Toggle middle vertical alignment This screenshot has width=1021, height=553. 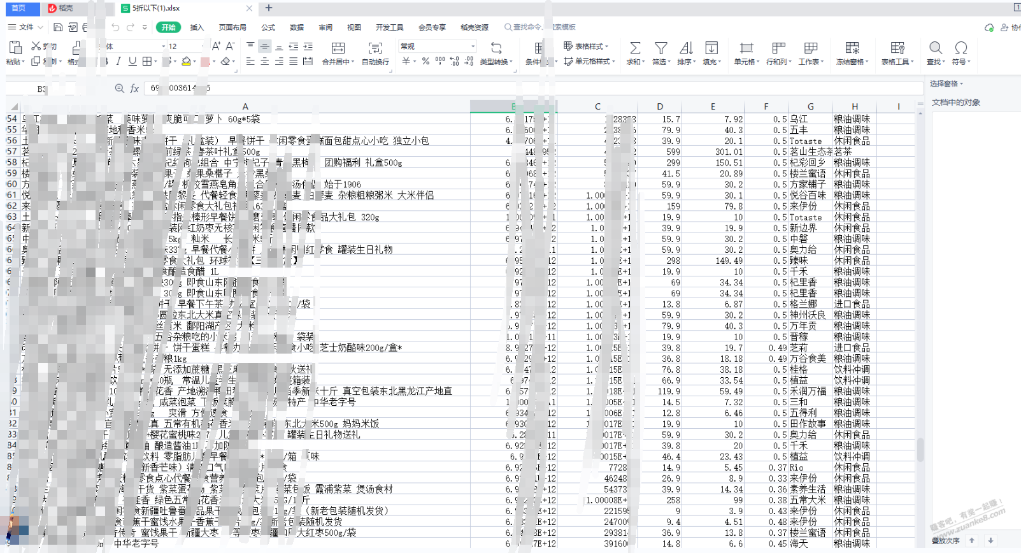pyautogui.click(x=264, y=47)
